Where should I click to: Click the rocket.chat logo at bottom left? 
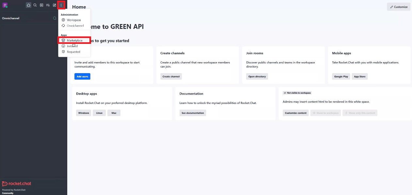point(16,183)
